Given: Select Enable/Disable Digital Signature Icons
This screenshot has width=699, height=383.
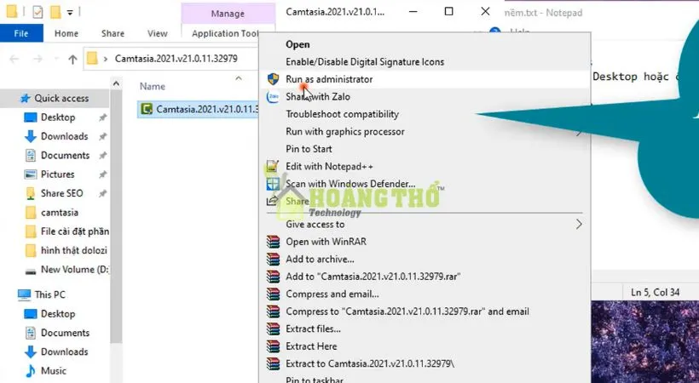Looking at the screenshot, I should (x=365, y=62).
